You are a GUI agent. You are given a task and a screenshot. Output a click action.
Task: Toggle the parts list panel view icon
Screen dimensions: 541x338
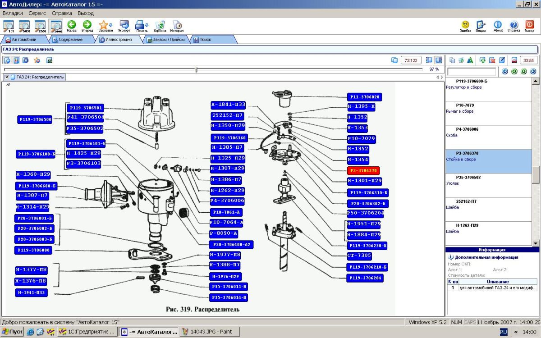tap(438, 60)
